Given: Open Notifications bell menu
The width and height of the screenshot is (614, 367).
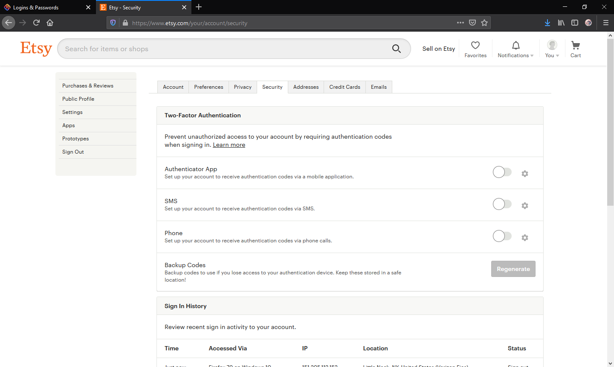Looking at the screenshot, I should click(516, 49).
